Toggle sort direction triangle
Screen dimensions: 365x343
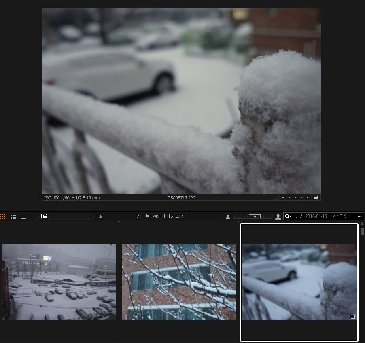click(101, 217)
